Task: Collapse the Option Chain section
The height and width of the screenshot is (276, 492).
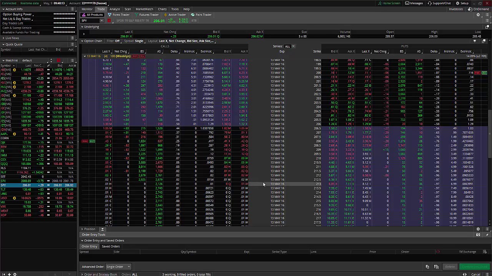Action: coord(82,41)
